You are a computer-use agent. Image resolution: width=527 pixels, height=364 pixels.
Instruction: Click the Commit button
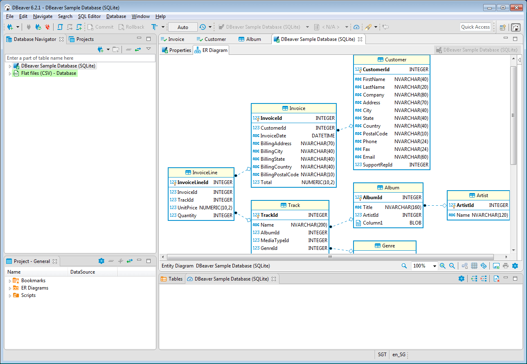[x=100, y=27]
